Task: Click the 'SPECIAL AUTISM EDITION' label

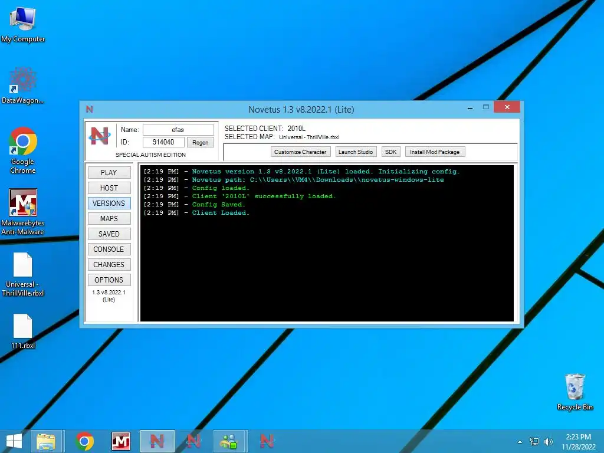Action: 150,155
